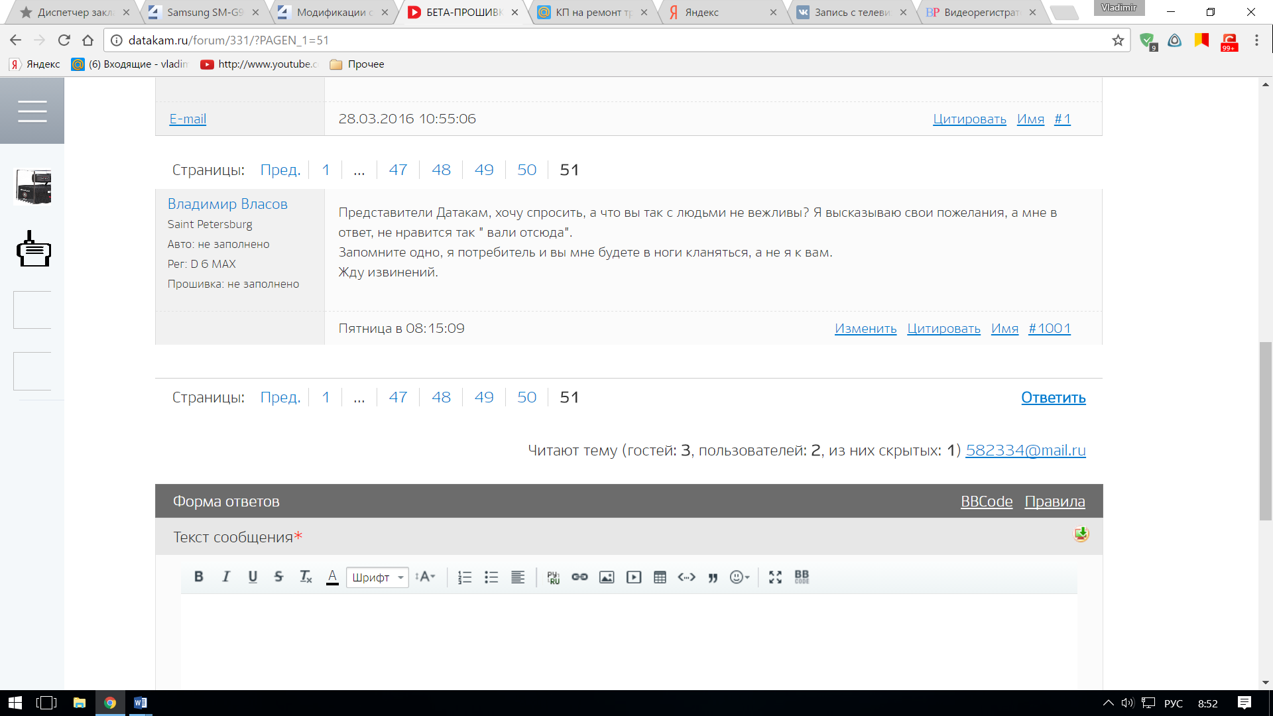
Task: Open the Шрифт font dropdown
Action: tap(377, 577)
